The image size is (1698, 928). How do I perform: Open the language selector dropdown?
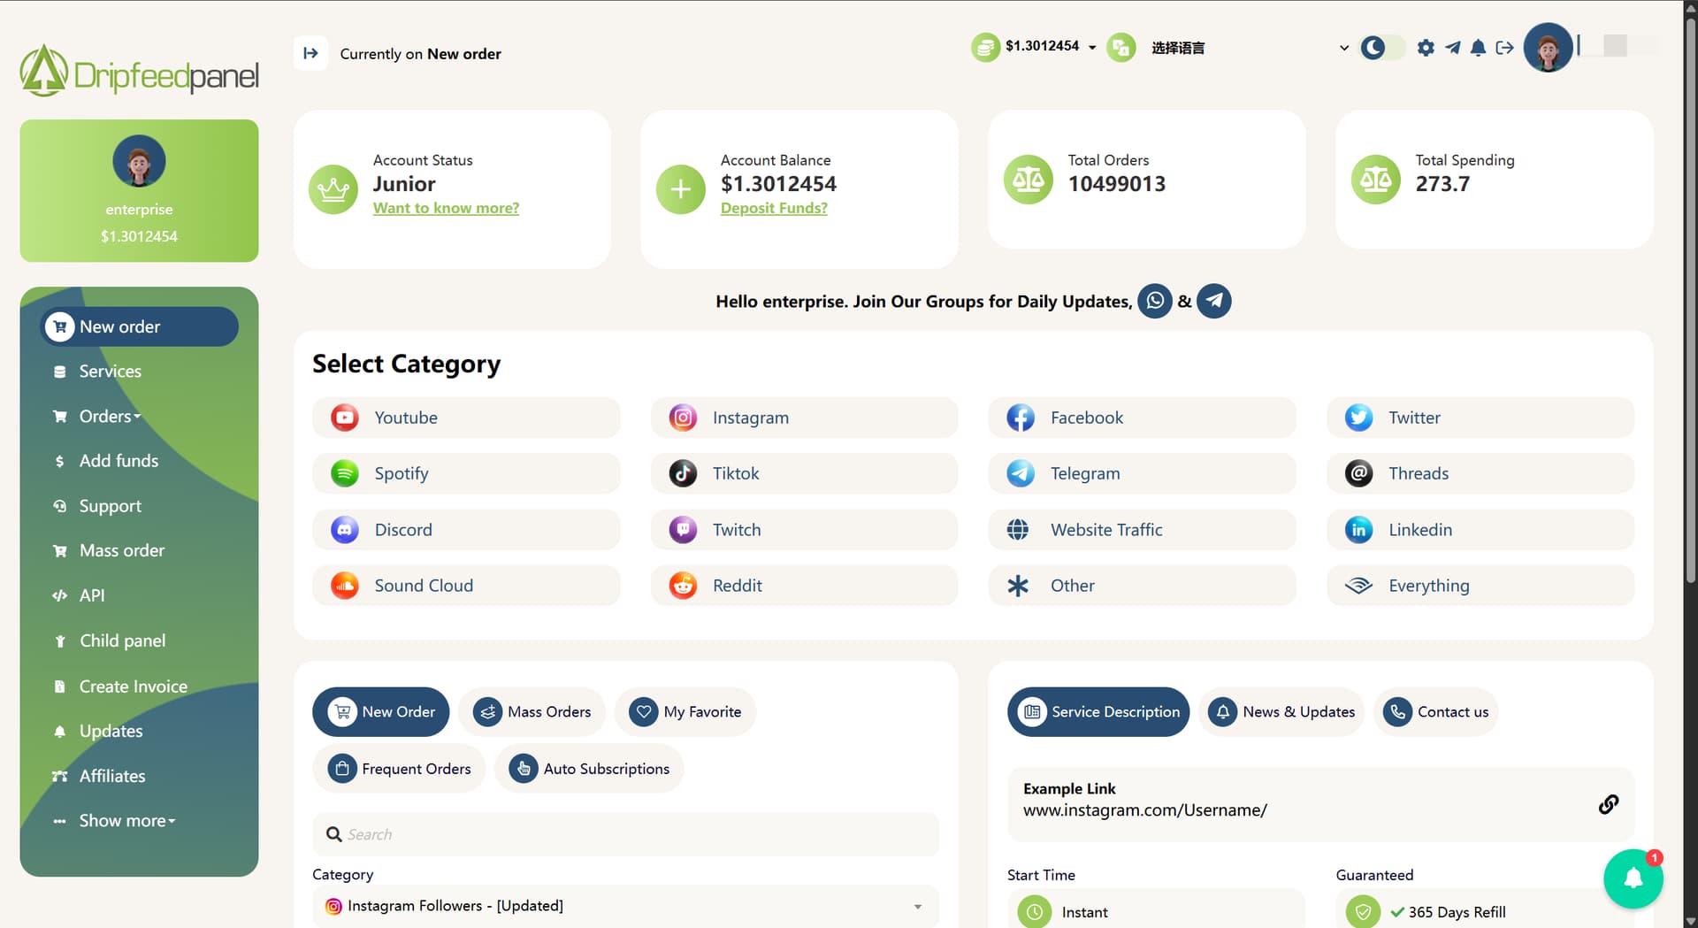pos(1249,48)
